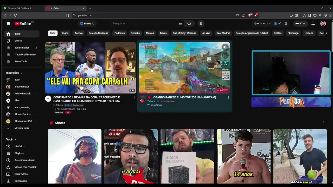Select the Real Madrid chip

[x=223, y=33]
